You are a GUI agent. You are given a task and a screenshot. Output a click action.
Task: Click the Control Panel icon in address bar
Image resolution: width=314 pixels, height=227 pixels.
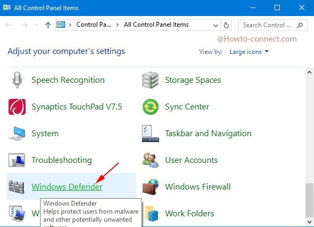coord(61,25)
